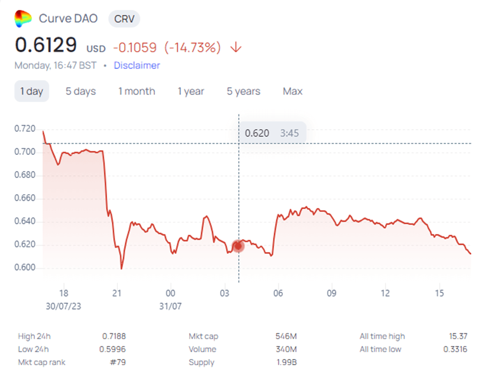Click the -14.73% change percentage
Image resolution: width=482 pixels, height=378 pixels.
pyautogui.click(x=193, y=48)
